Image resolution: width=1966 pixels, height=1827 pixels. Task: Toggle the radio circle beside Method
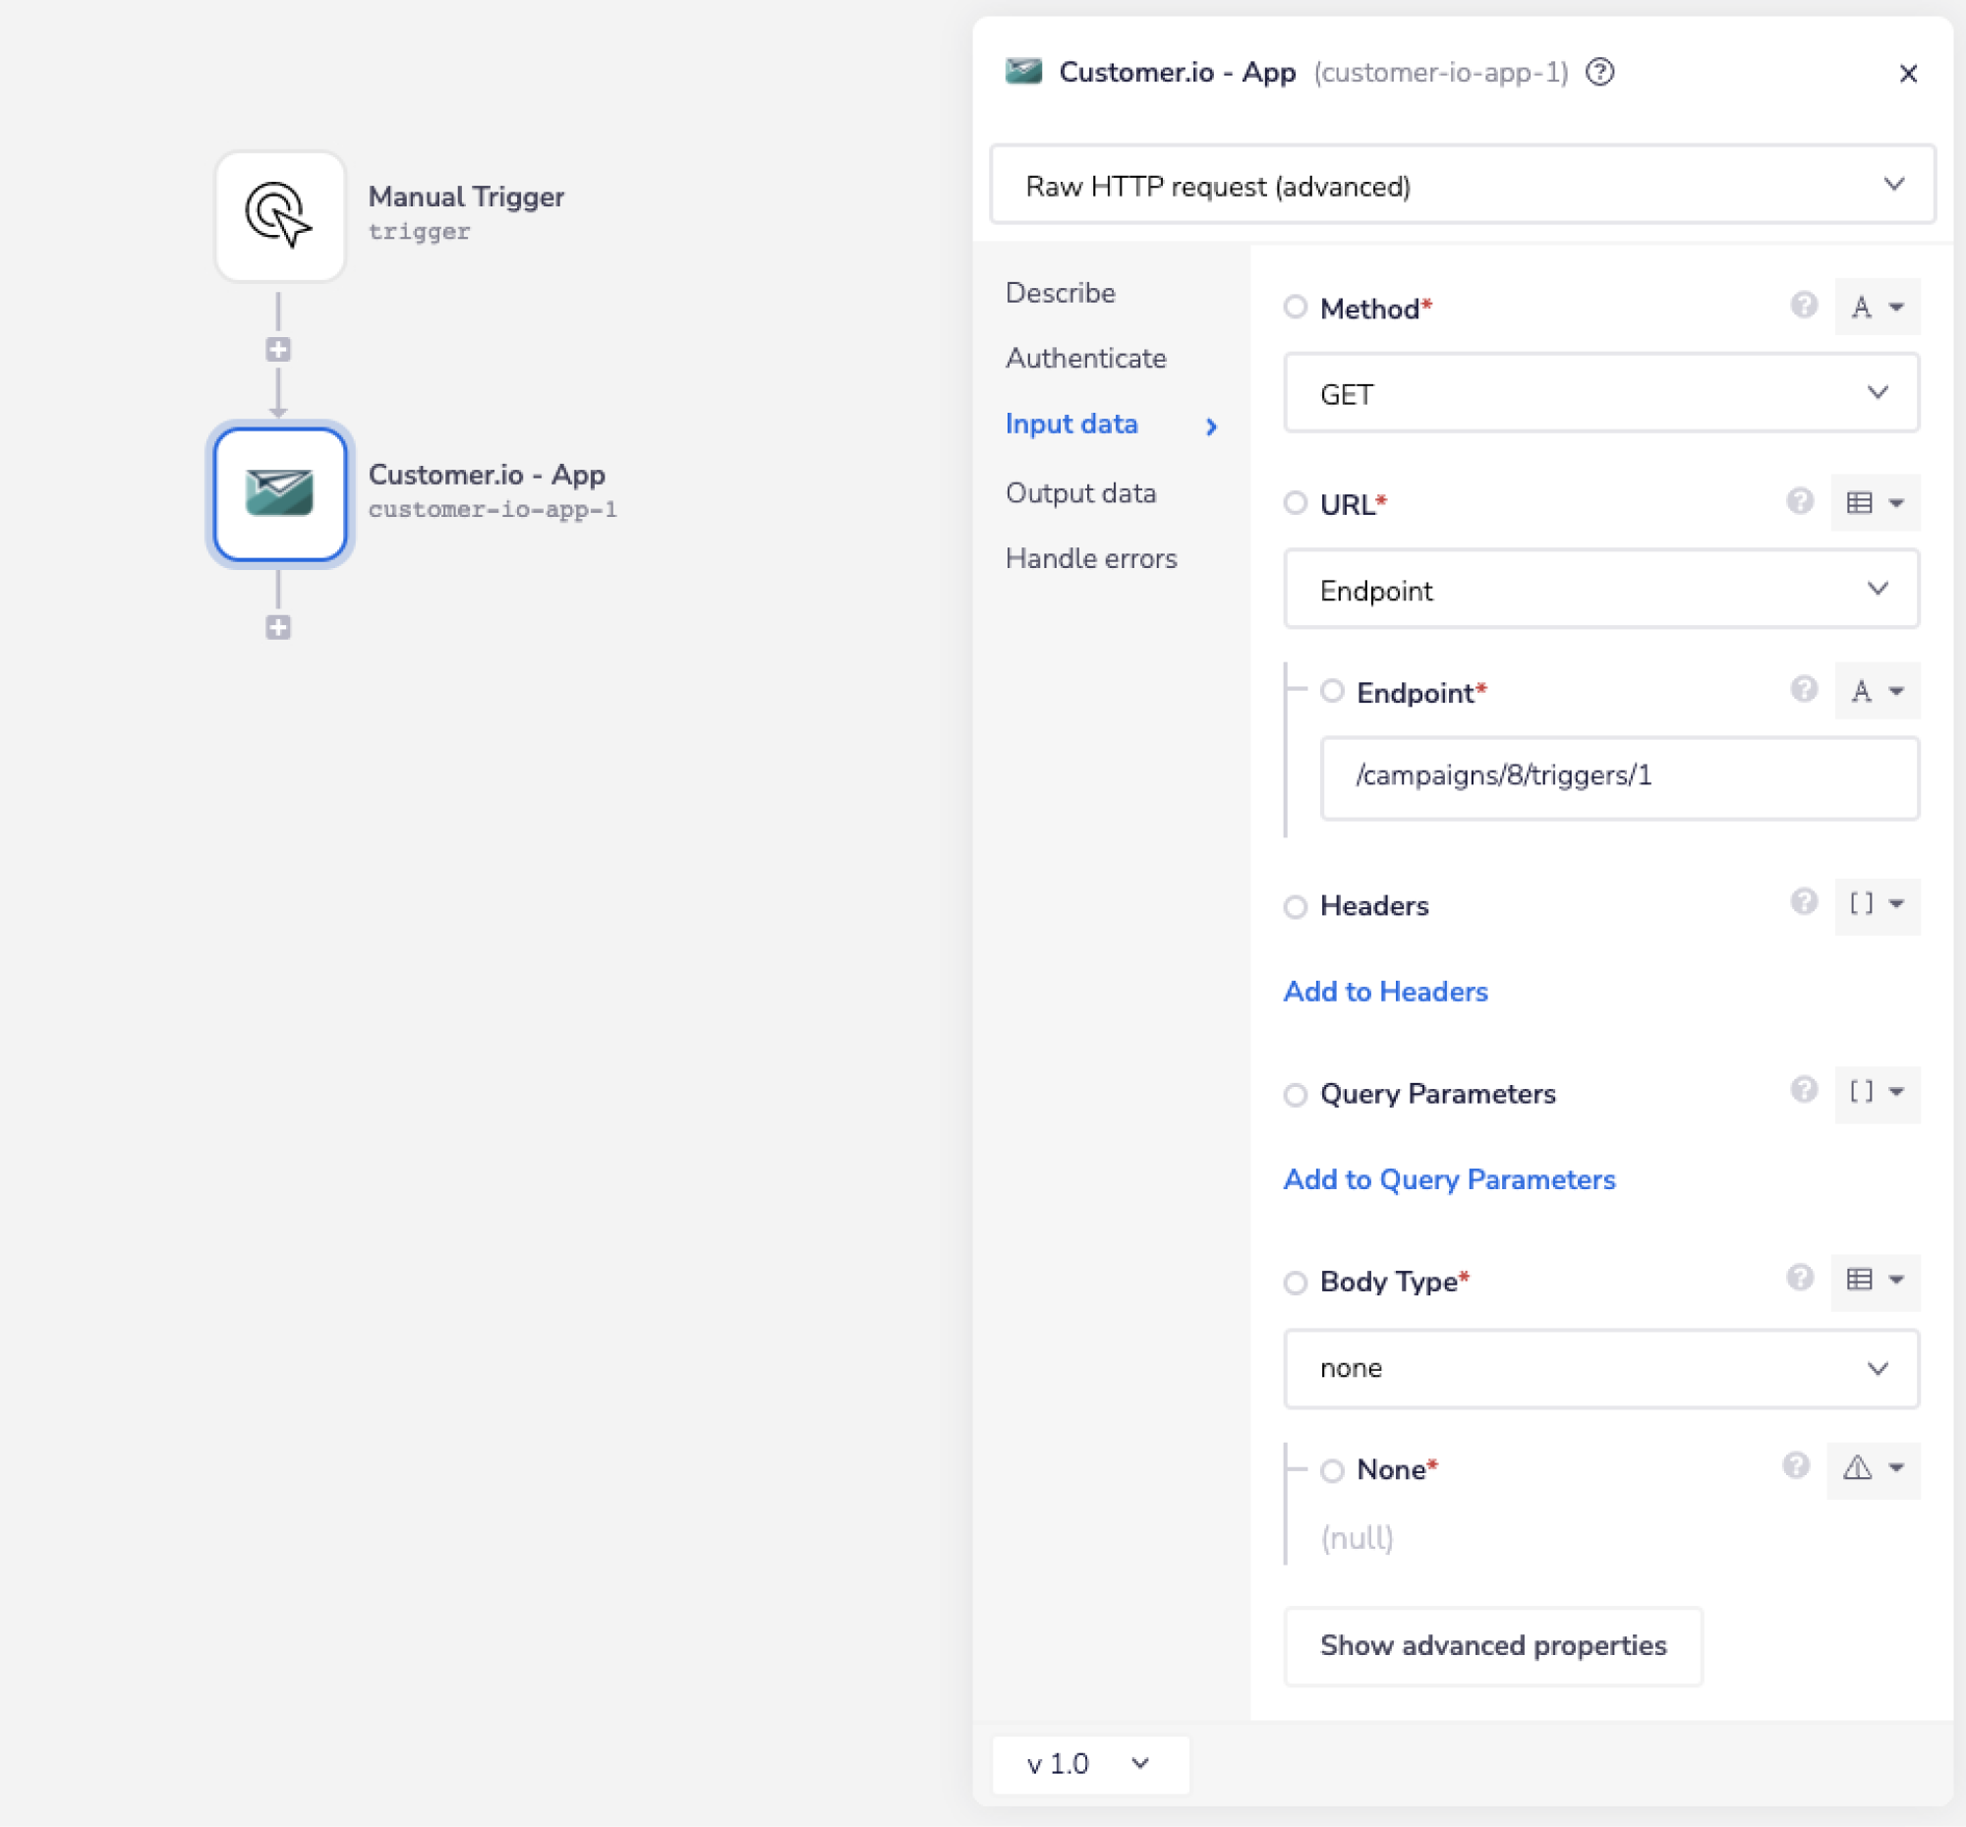pos(1295,307)
